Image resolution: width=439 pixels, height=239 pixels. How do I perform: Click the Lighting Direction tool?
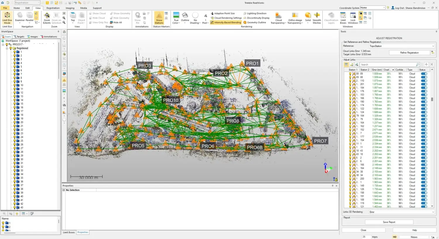255,13
